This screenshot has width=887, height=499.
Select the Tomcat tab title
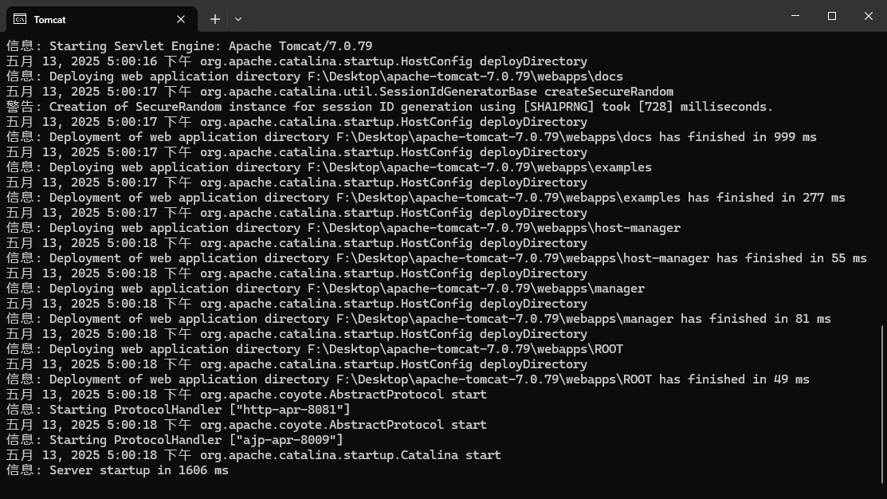click(50, 19)
